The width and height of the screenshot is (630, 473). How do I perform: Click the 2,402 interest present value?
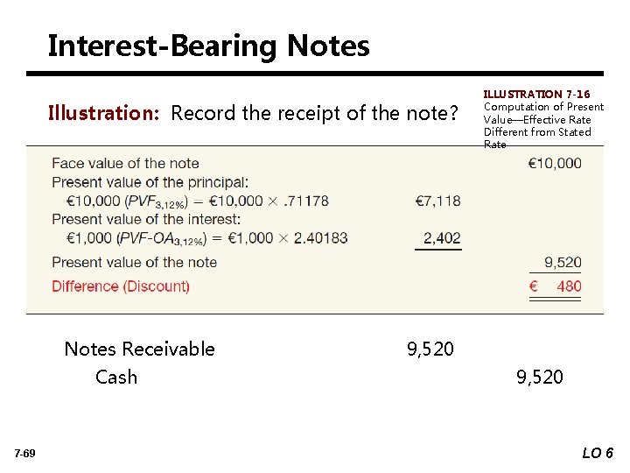(x=442, y=238)
